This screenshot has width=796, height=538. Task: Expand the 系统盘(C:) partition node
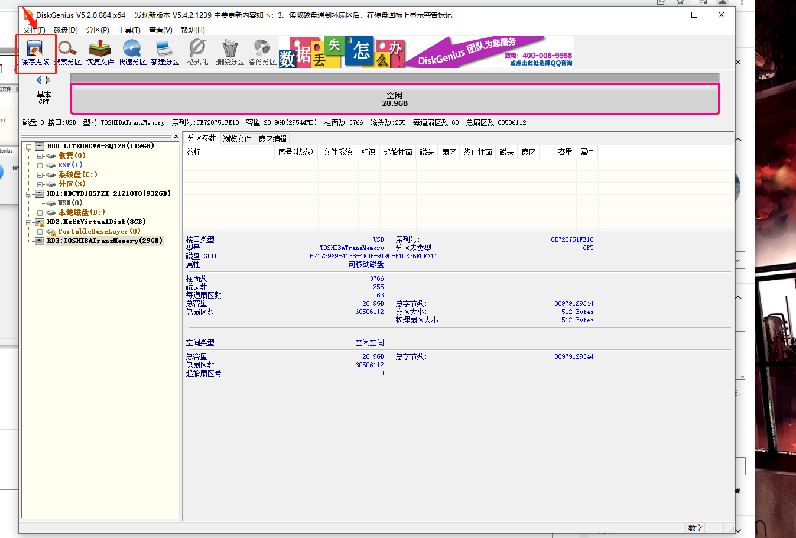[40, 175]
